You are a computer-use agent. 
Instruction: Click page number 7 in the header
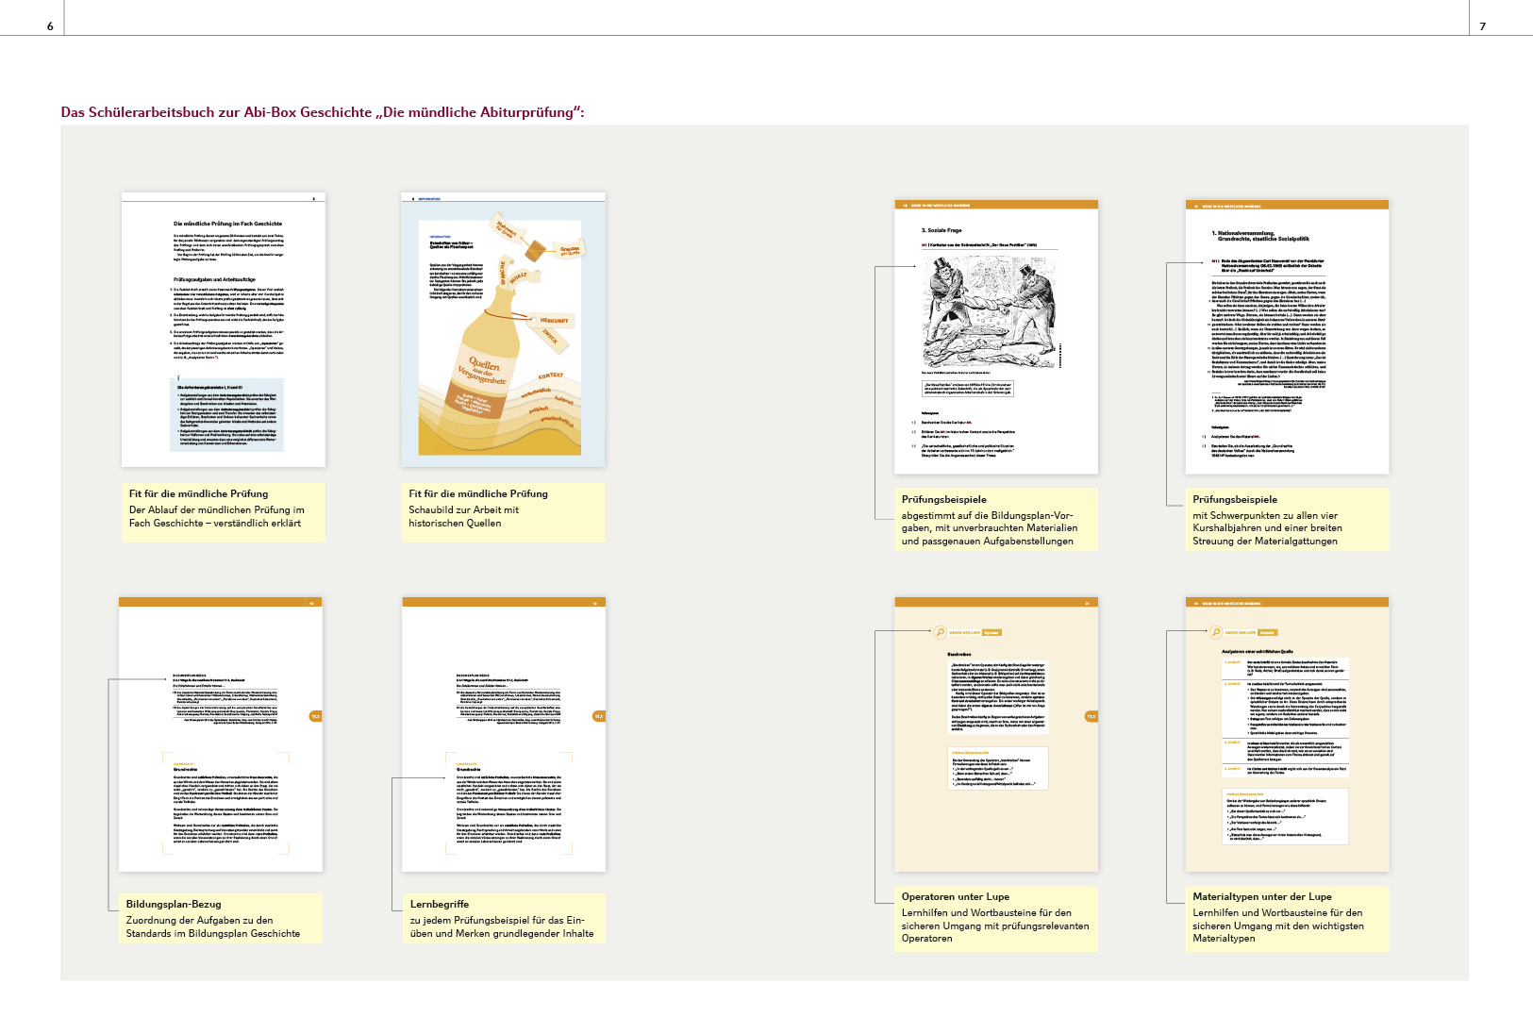(x=1482, y=26)
